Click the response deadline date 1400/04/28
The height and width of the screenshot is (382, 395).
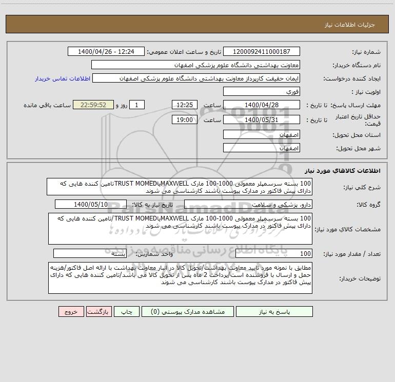pos(262,105)
